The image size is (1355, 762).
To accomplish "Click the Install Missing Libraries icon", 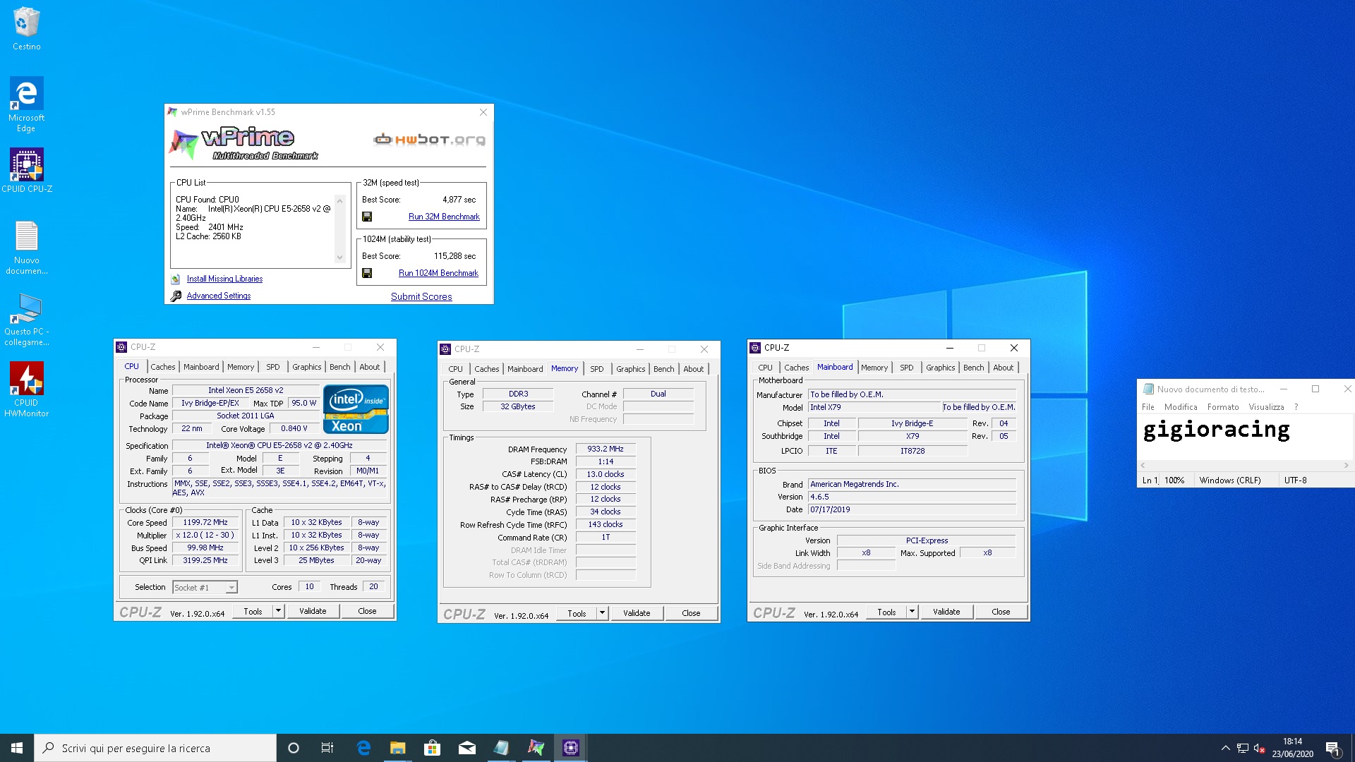I will 176,279.
